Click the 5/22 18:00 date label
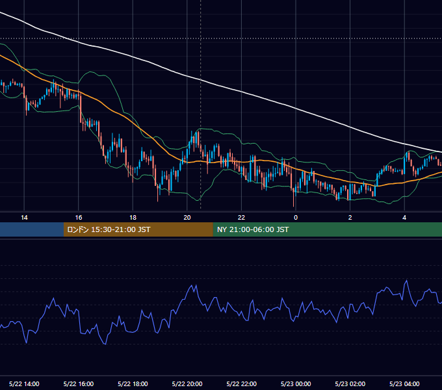Image resolution: width=442 pixels, height=390 pixels. 133,383
